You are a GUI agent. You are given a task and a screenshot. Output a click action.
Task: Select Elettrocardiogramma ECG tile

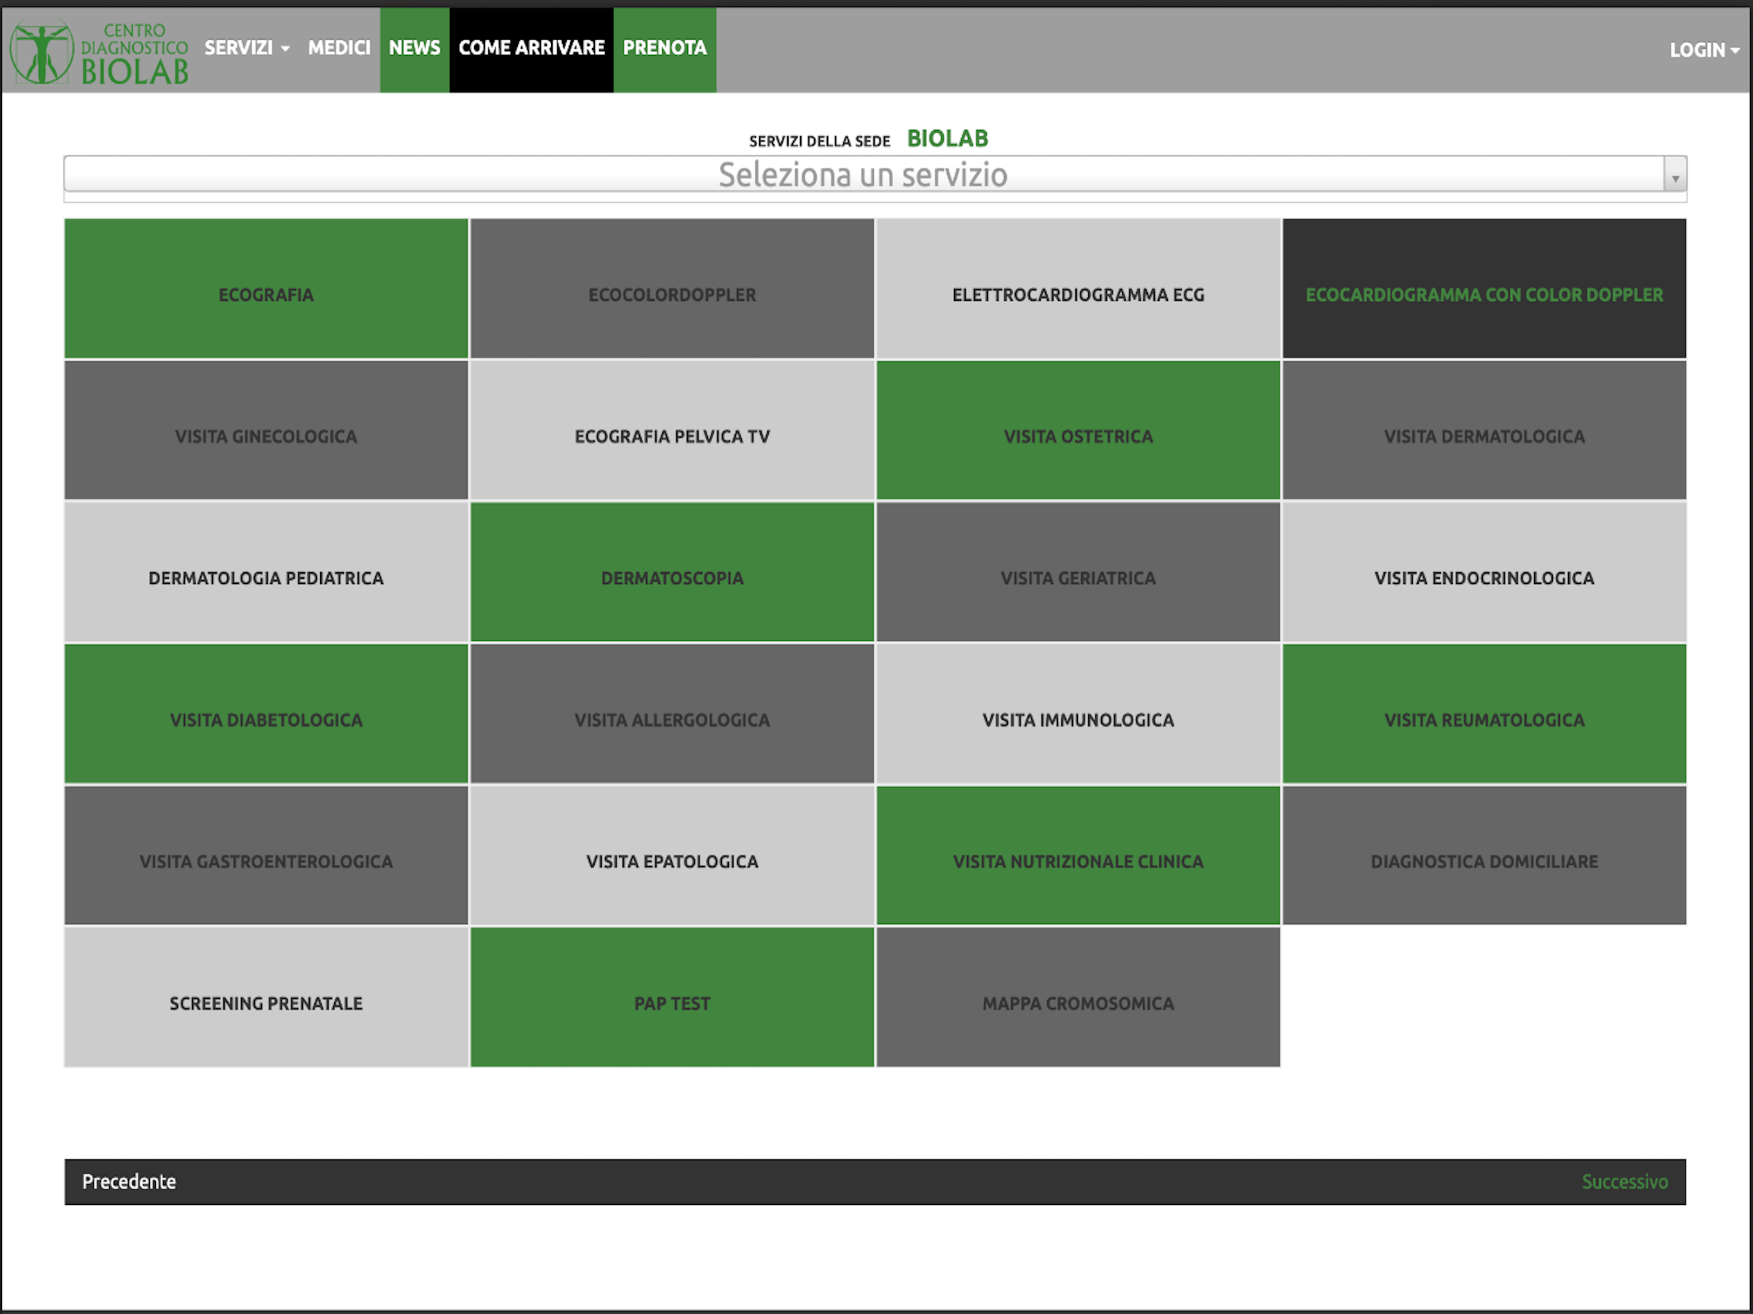(1078, 289)
